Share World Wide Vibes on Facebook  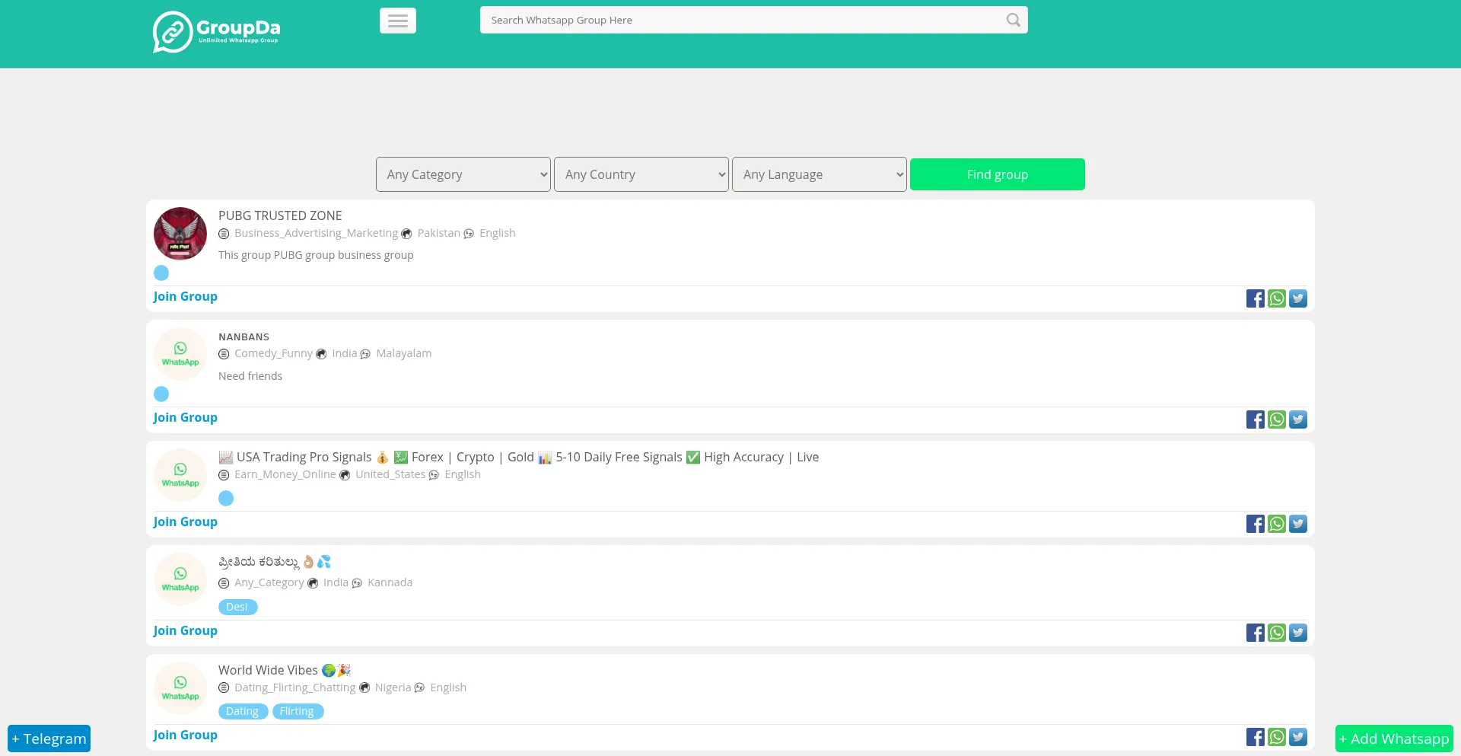click(1256, 737)
